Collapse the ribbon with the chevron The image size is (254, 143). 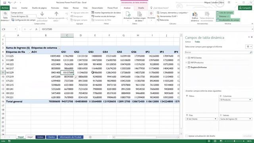click(x=252, y=24)
